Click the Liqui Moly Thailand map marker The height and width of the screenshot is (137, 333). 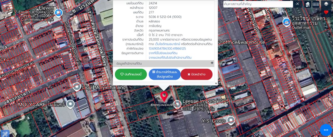point(77,87)
